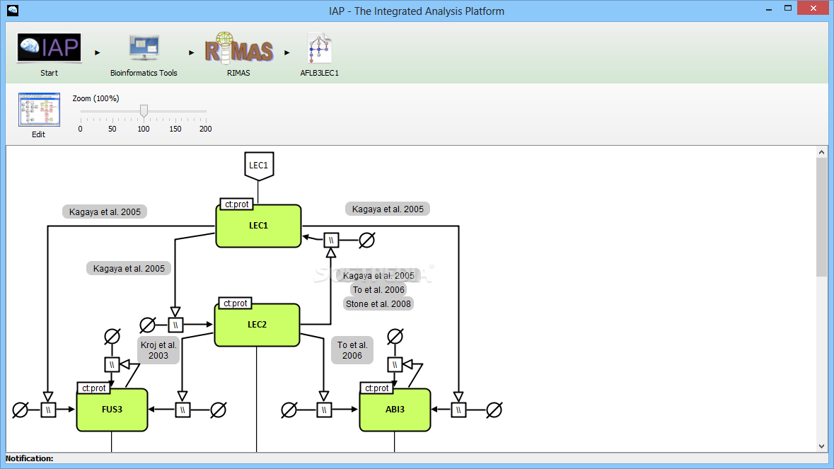Click the IAP app icon in title bar
The width and height of the screenshot is (834, 469).
coord(13,10)
